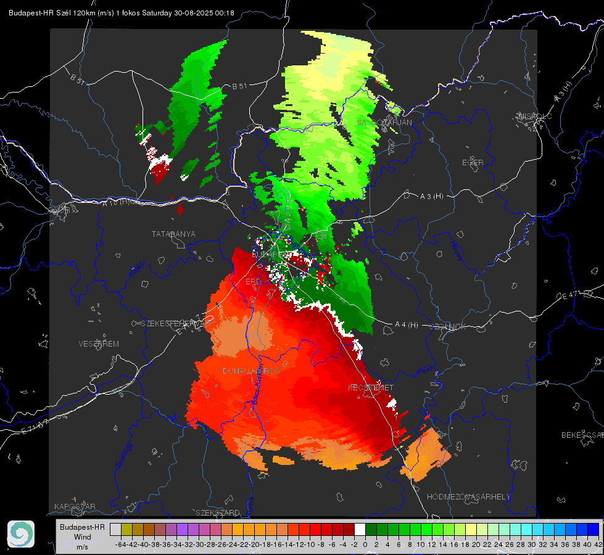
Task: Select the KAPOSVAR city label
Action: (75, 506)
